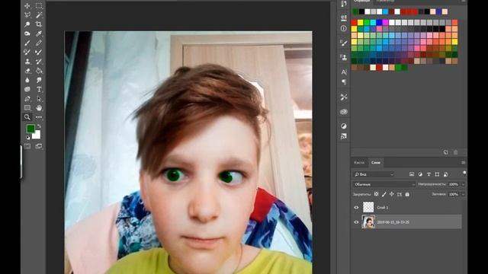Open the Brush Settings panel icon
Viewport: 488px width, 274px height.
[x=344, y=43]
